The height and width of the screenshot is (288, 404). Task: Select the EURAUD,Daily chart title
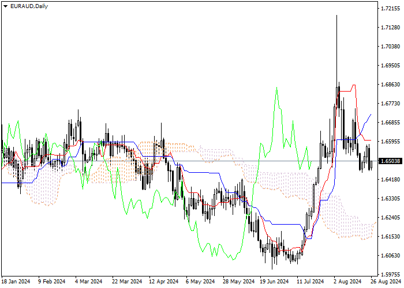29,6
